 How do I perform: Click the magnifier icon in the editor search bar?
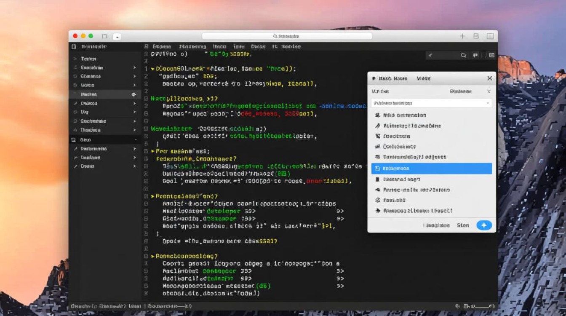(463, 55)
